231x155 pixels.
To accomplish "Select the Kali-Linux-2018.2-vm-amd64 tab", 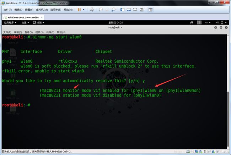I will pyautogui.click(x=23, y=17).
